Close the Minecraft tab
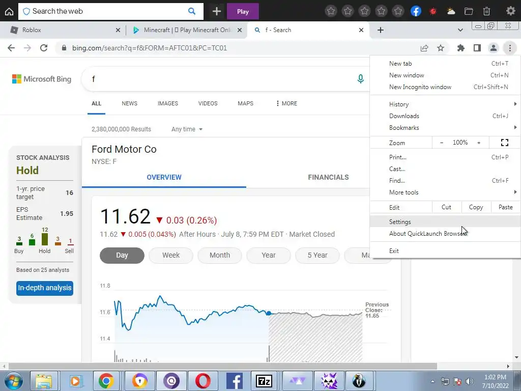The image size is (521, 391). pos(240,30)
